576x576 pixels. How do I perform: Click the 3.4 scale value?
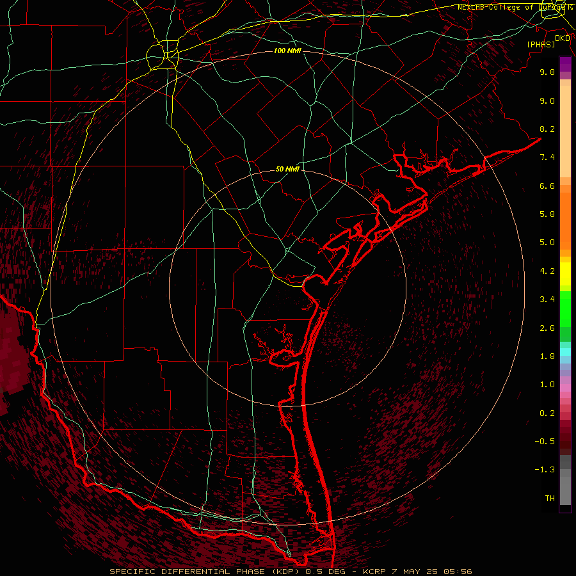(x=547, y=300)
